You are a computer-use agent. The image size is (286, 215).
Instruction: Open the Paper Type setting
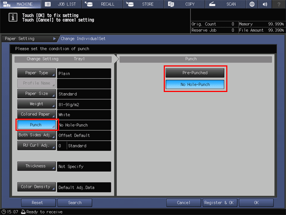point(37,73)
